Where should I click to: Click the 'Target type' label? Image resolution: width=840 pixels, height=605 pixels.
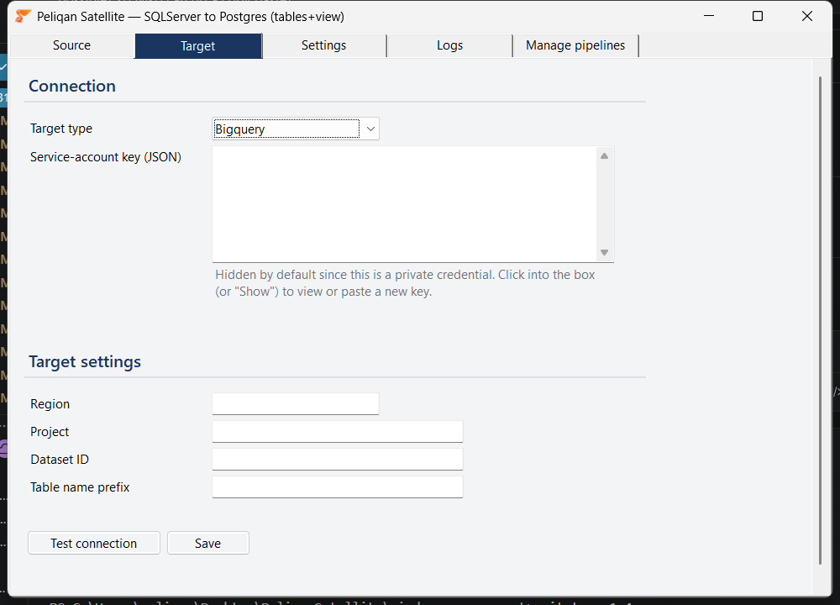point(61,129)
